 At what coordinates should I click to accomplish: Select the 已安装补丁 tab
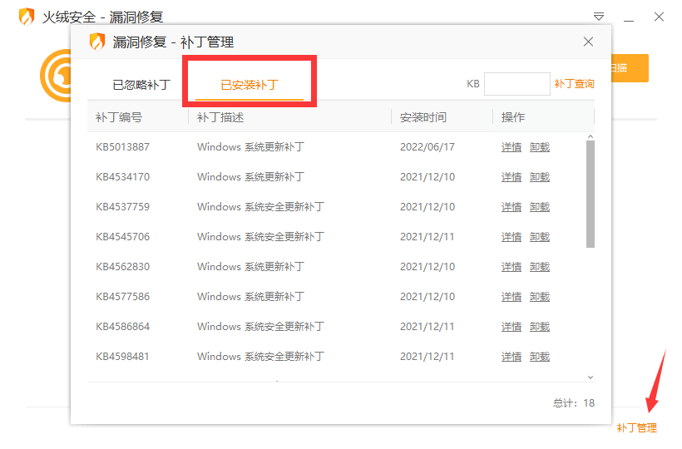(250, 84)
